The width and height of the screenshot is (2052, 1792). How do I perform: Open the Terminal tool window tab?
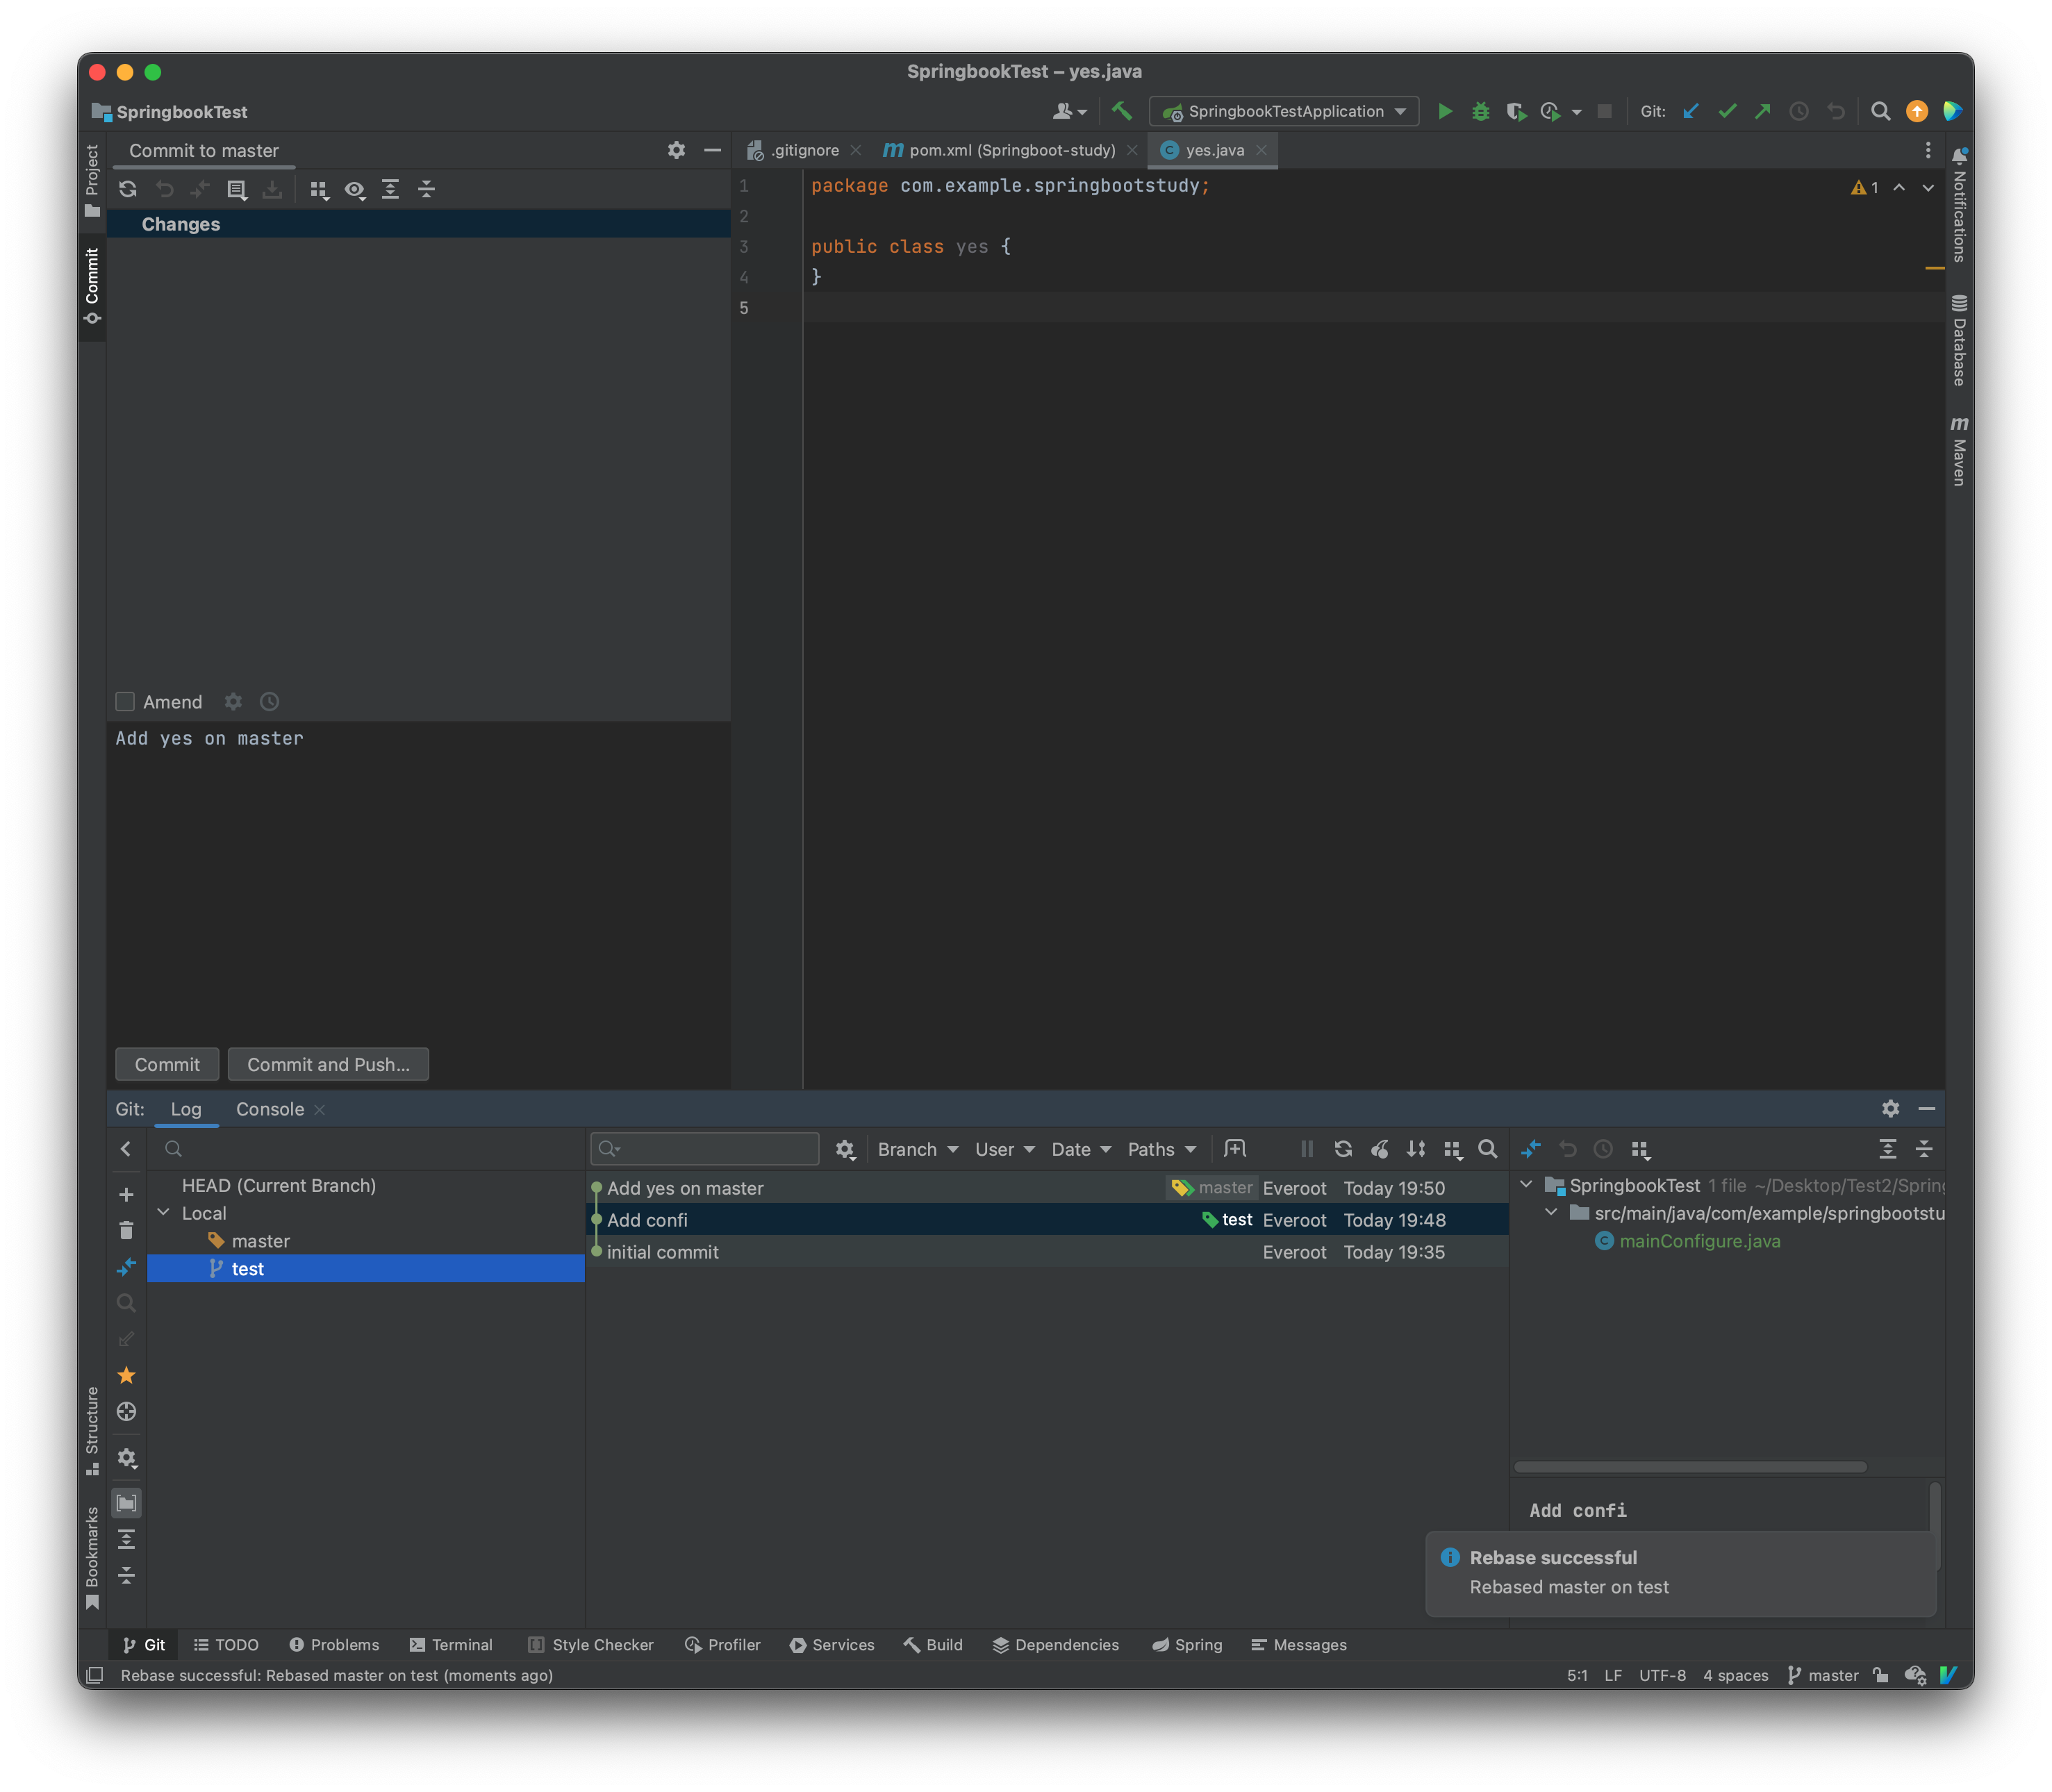click(451, 1645)
